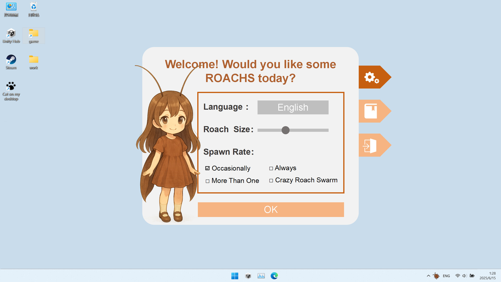Image resolution: width=501 pixels, height=282 pixels.
Task: Expand hidden icons in the system tray
Action: pyautogui.click(x=428, y=276)
